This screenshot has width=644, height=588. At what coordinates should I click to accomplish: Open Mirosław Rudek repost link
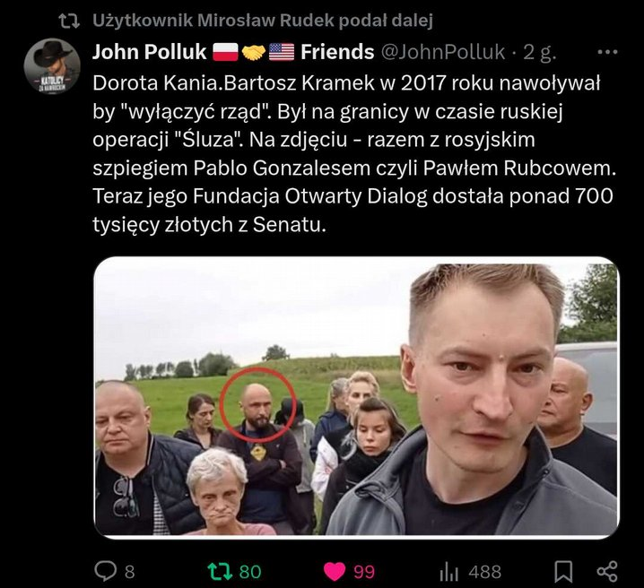point(263,21)
